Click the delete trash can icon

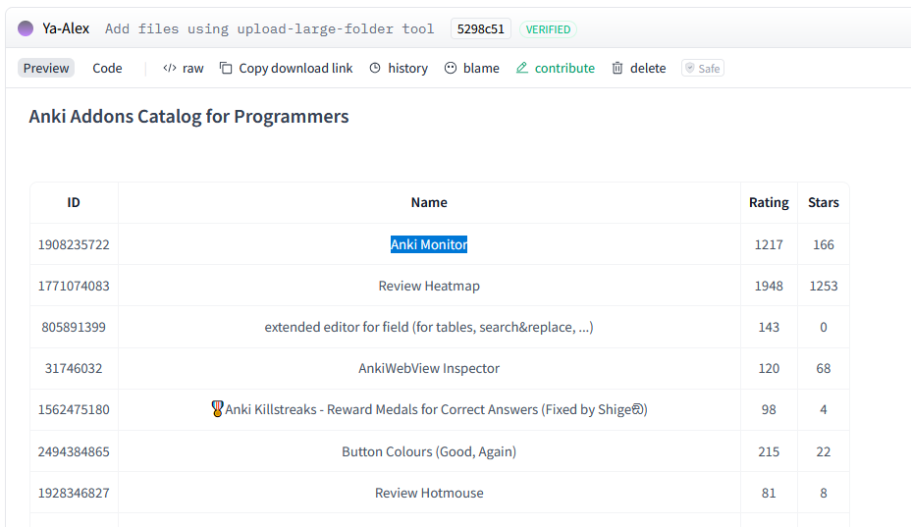(x=617, y=68)
